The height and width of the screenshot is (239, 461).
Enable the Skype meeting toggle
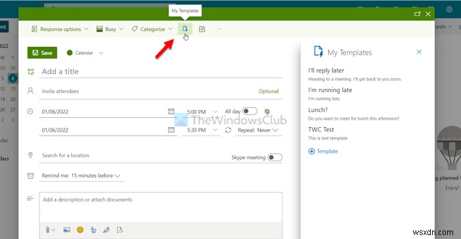pos(275,157)
